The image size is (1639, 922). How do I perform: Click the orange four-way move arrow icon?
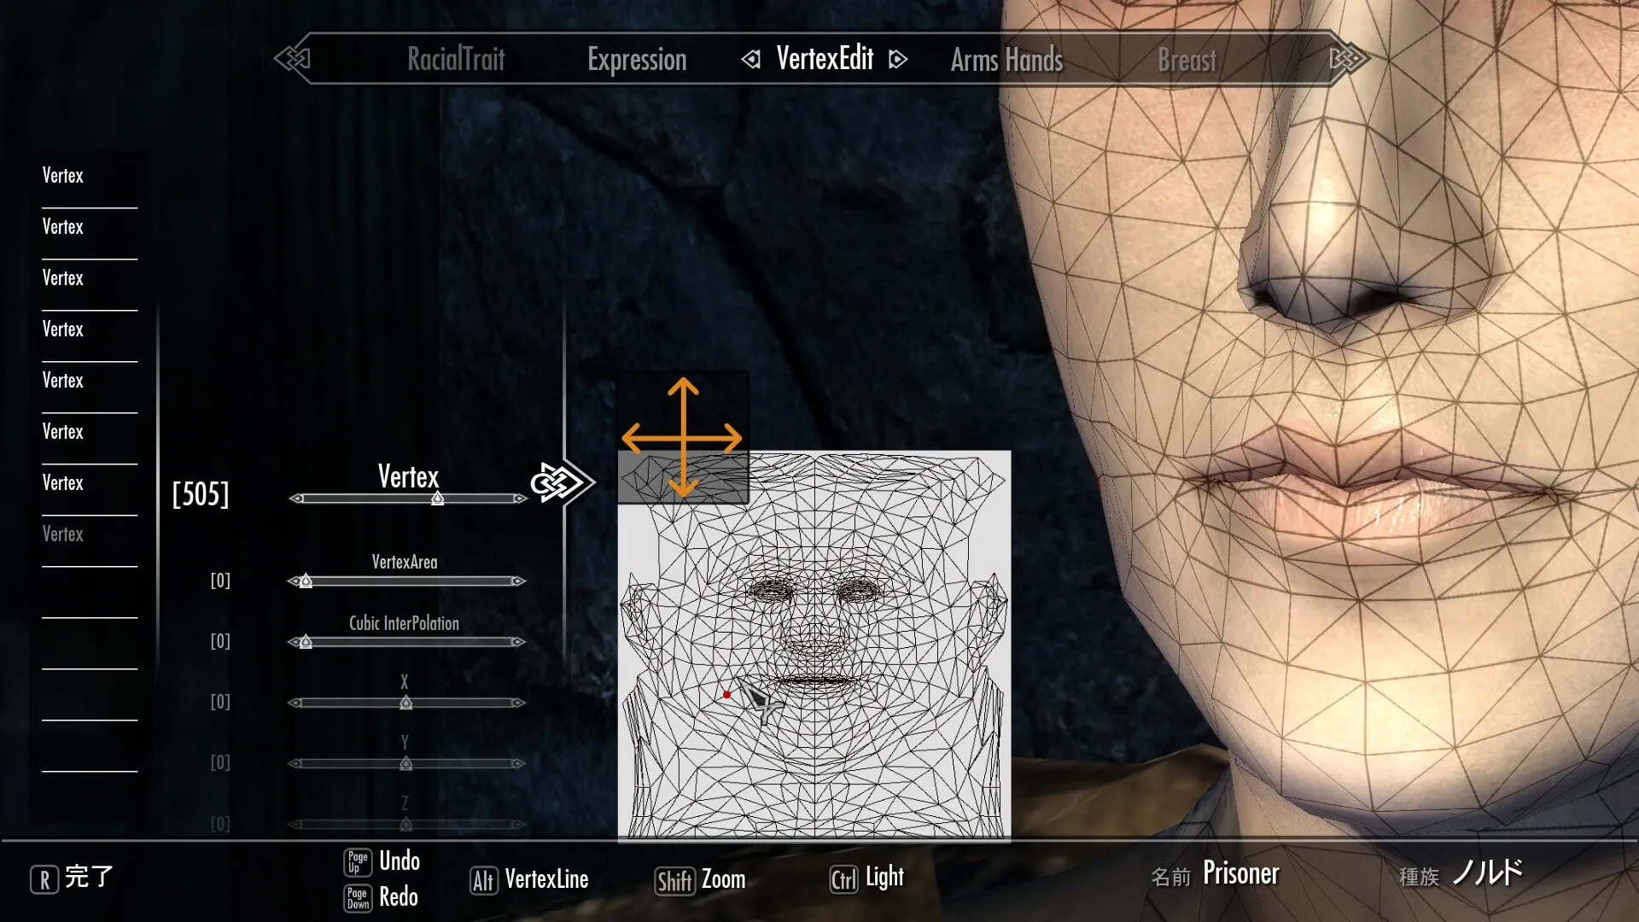tap(682, 438)
